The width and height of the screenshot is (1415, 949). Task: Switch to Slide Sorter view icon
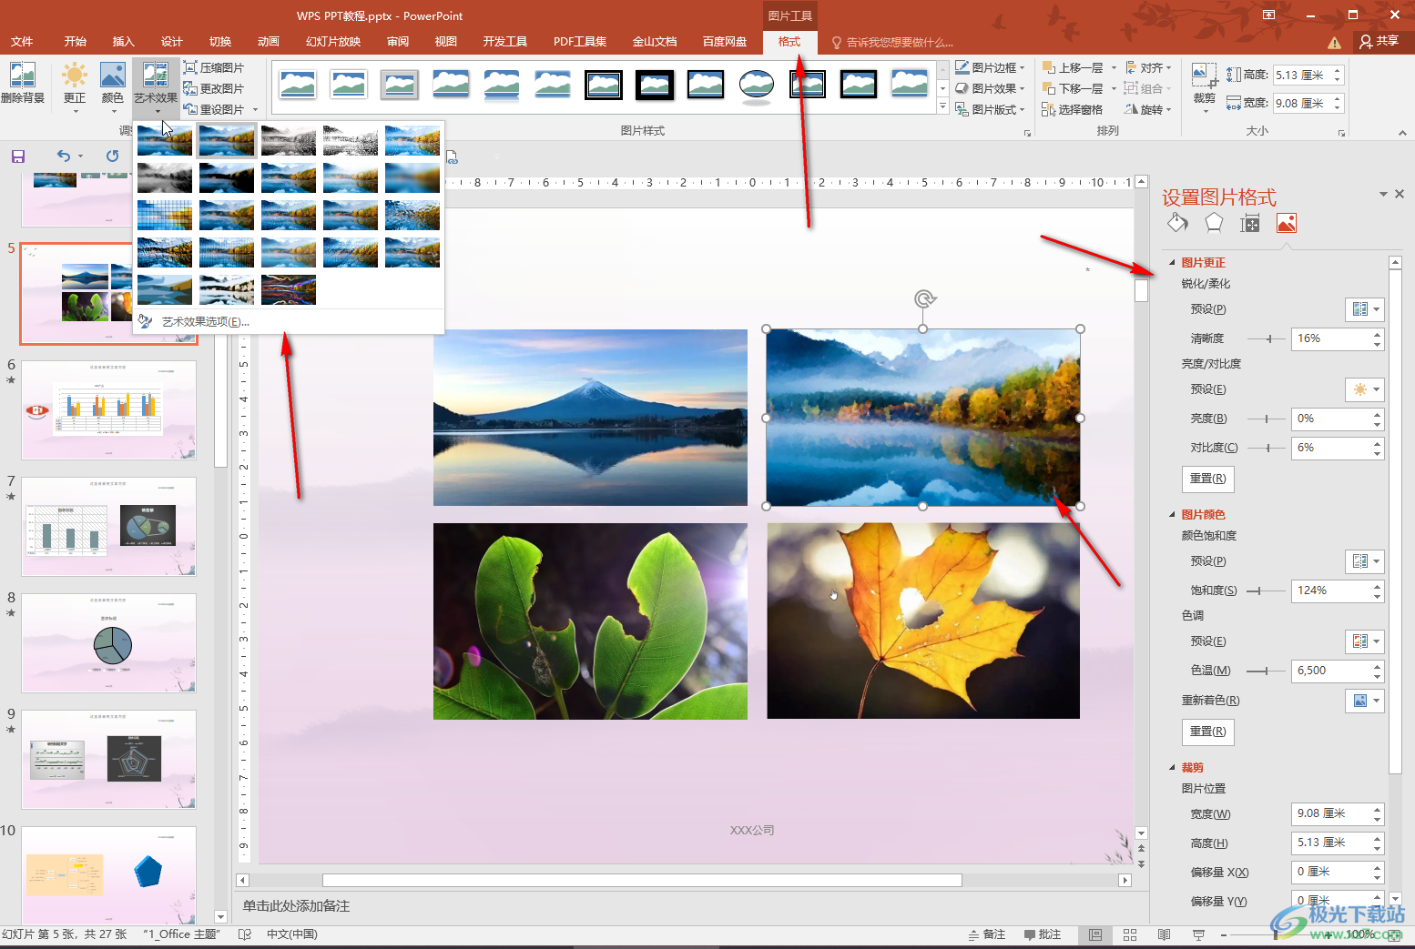tap(1130, 934)
